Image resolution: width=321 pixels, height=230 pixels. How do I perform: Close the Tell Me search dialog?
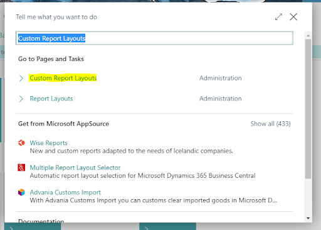tap(293, 17)
